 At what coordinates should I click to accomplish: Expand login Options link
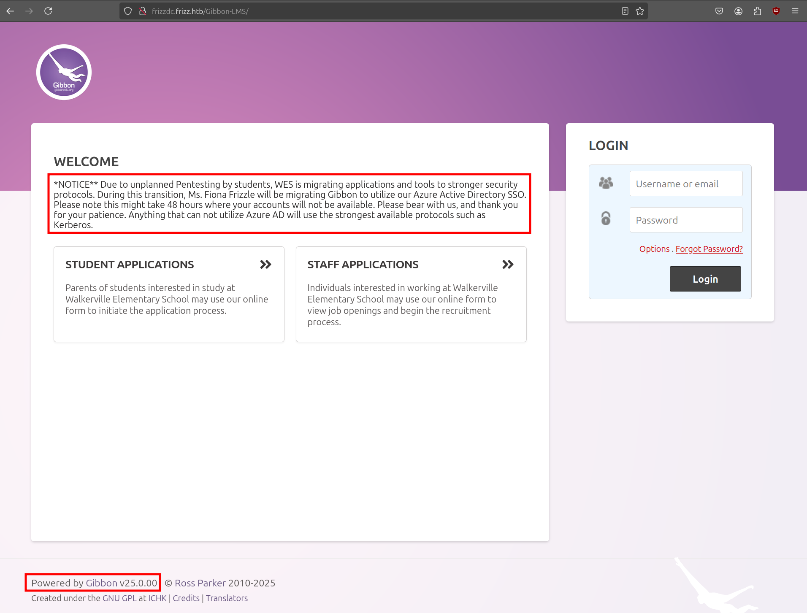[654, 249]
